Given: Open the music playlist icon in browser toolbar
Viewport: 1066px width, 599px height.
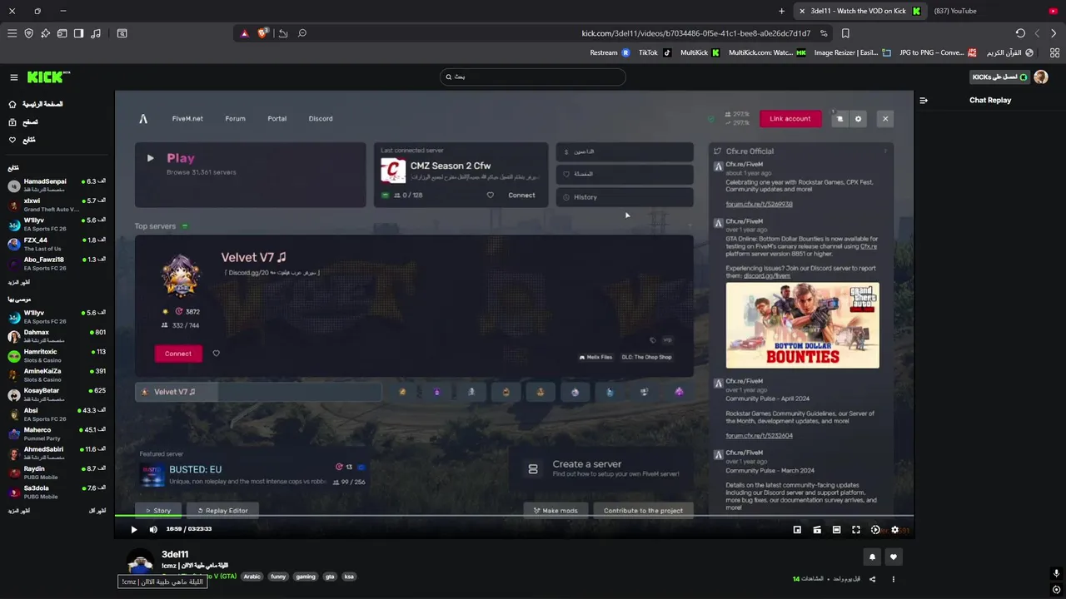Looking at the screenshot, I should click(96, 33).
